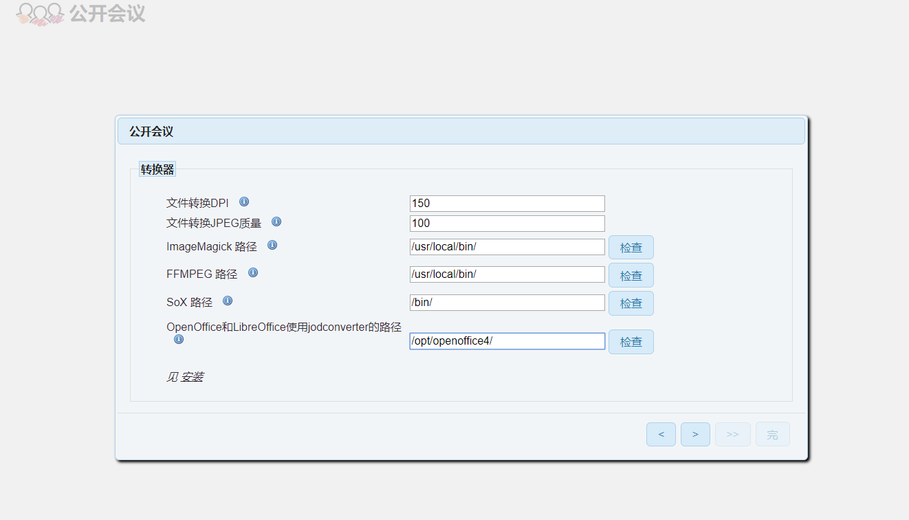Click the 文件转换DPI label text

point(197,203)
